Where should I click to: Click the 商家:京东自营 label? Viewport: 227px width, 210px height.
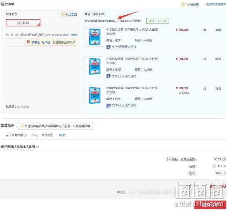[x=95, y=14]
